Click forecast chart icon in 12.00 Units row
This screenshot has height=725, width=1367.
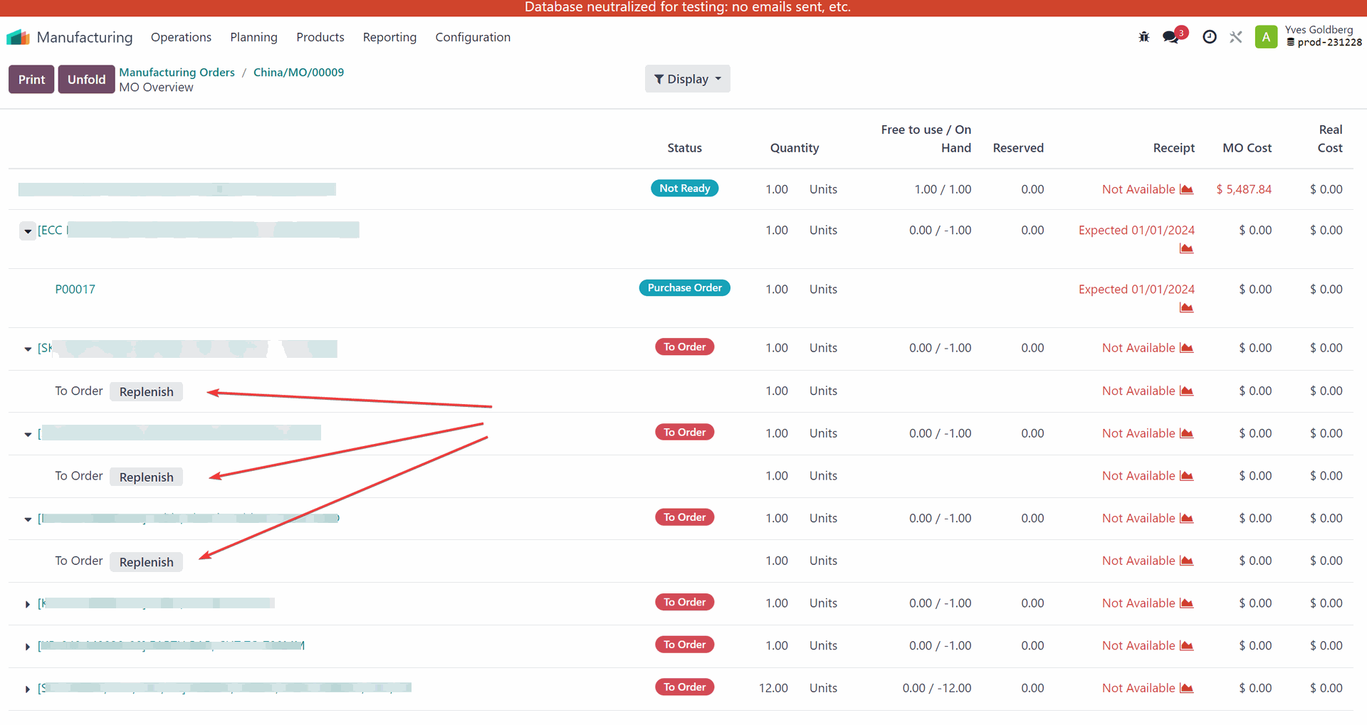(1186, 688)
